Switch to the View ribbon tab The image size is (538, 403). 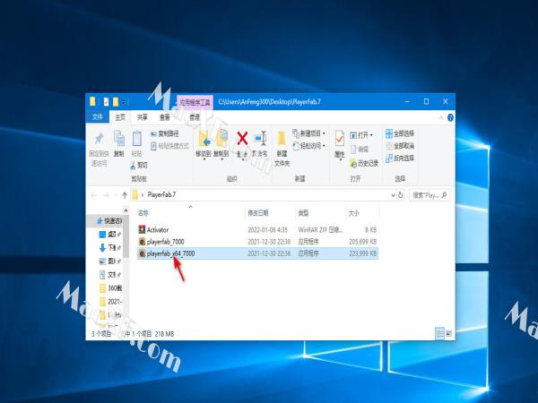pos(165,117)
